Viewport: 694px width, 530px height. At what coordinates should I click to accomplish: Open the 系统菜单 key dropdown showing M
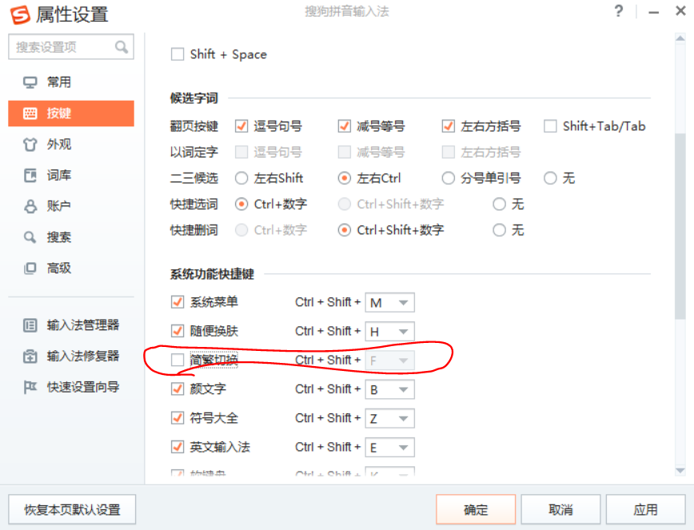389,303
